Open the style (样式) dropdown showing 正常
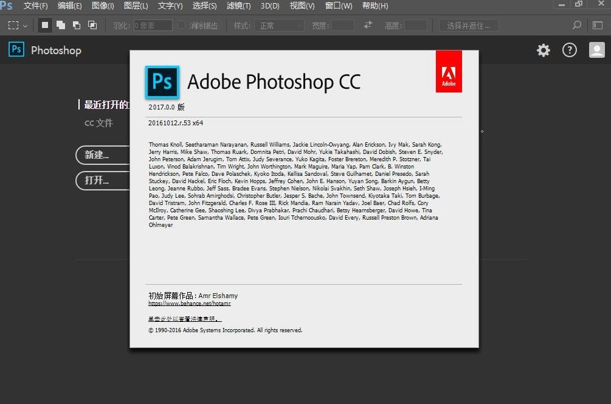Viewport: 611px width, 404px height. pos(280,26)
